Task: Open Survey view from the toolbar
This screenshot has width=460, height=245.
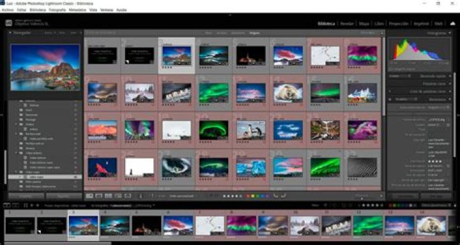Action: pos(118,196)
